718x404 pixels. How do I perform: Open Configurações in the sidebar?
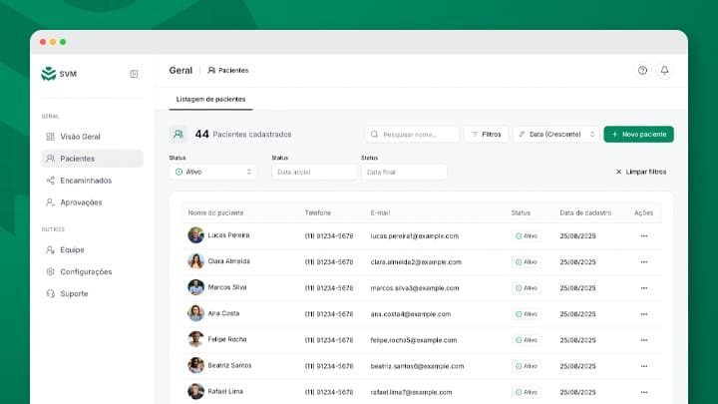(86, 271)
